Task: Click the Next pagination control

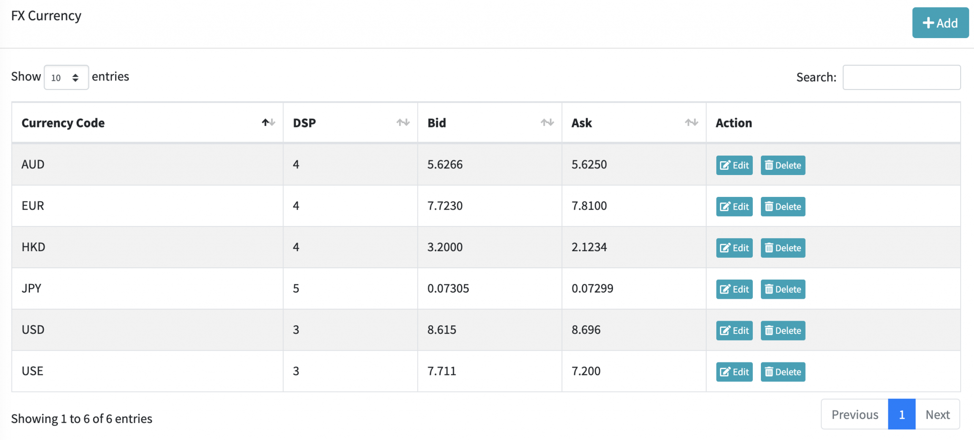Action: (937, 414)
